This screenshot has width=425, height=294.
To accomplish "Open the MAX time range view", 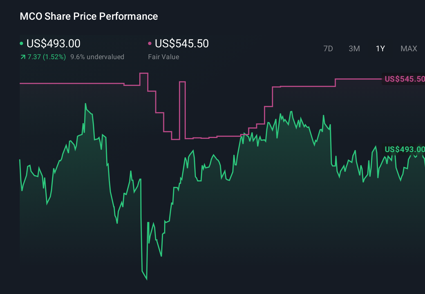I will coord(408,48).
